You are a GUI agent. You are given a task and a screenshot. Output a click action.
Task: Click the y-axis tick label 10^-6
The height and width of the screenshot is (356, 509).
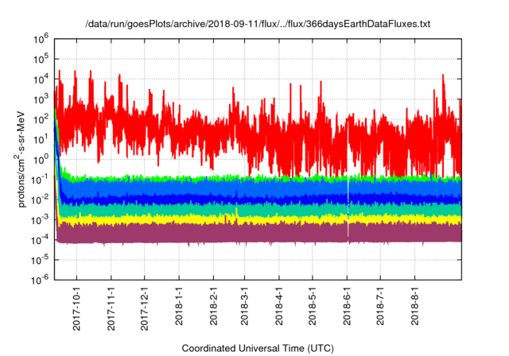tap(40, 279)
